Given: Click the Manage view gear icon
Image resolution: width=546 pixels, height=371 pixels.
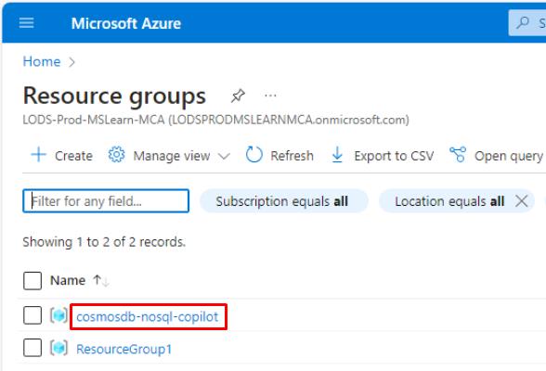Looking at the screenshot, I should tap(116, 155).
